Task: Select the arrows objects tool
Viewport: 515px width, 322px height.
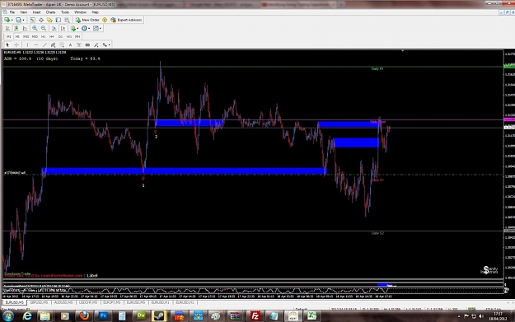Action: (105, 44)
